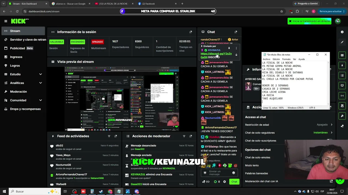Viewport: 348px width, 195px height.
Task: Open Edición menu in Bloc de notas
Action: coord(276,59)
